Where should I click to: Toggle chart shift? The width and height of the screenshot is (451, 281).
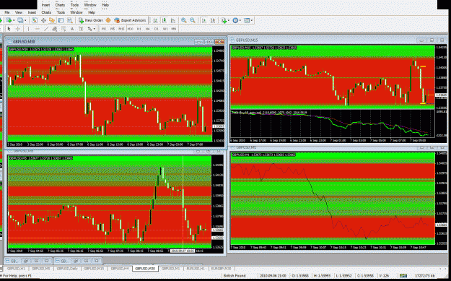(x=213, y=20)
